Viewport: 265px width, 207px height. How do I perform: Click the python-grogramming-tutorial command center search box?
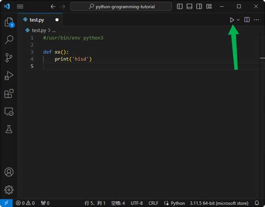click(x=121, y=7)
